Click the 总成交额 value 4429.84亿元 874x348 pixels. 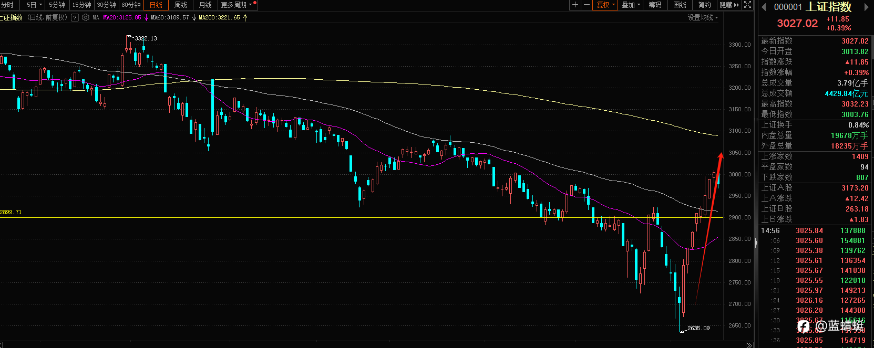coord(847,93)
